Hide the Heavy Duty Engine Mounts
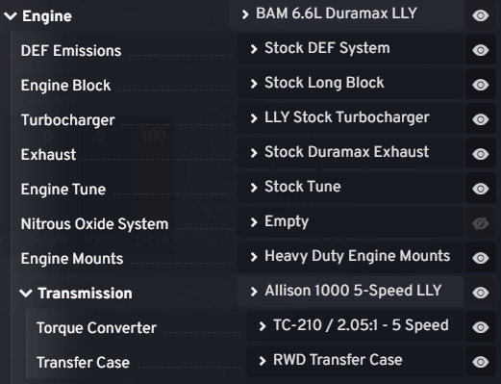501x384 pixels. pos(481,258)
